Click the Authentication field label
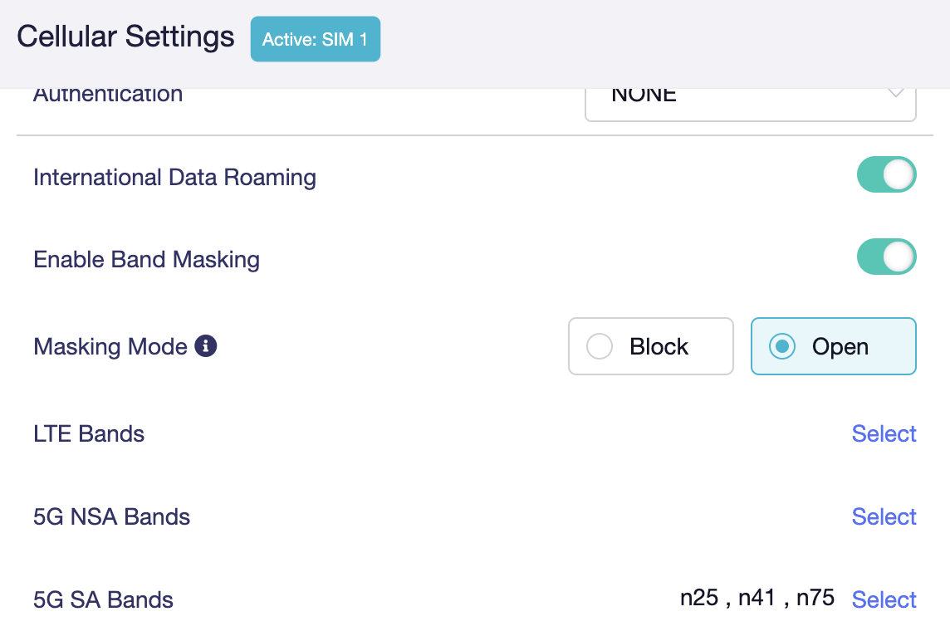This screenshot has width=950, height=631. (108, 95)
